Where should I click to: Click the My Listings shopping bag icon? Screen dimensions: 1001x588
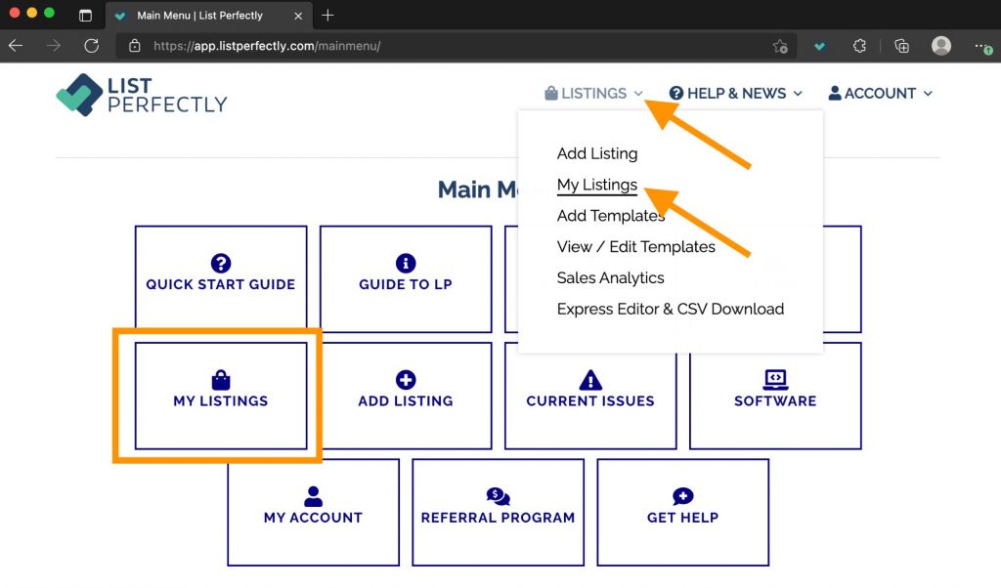click(x=221, y=379)
